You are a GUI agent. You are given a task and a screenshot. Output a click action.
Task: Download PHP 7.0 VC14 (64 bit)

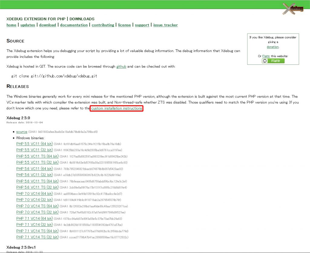(35, 194)
